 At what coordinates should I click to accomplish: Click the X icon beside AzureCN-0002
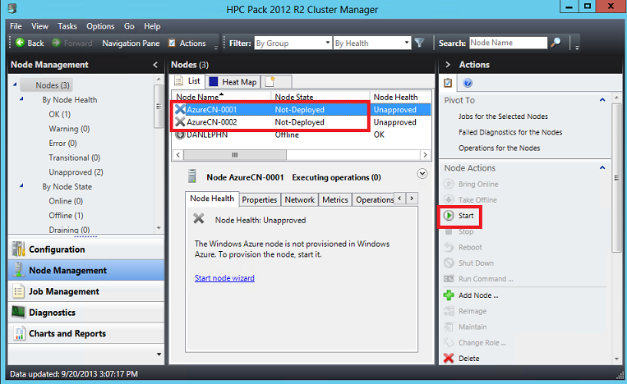(180, 122)
